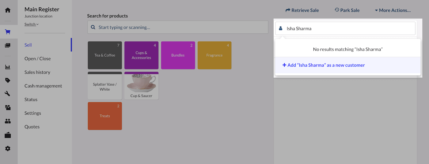Viewport: 429px width, 164px height.
Task: Go to Cash management
Action: pos(43,86)
